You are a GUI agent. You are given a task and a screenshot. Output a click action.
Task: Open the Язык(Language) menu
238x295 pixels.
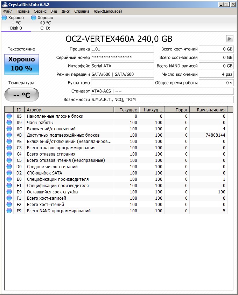pyautogui.click(x=108, y=11)
